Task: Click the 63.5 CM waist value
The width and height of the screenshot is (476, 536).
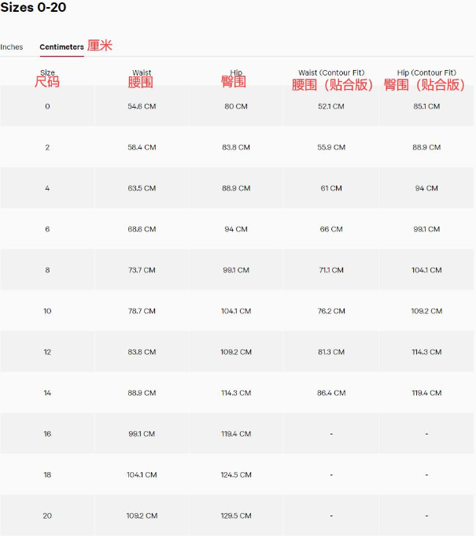Action: tap(142, 188)
